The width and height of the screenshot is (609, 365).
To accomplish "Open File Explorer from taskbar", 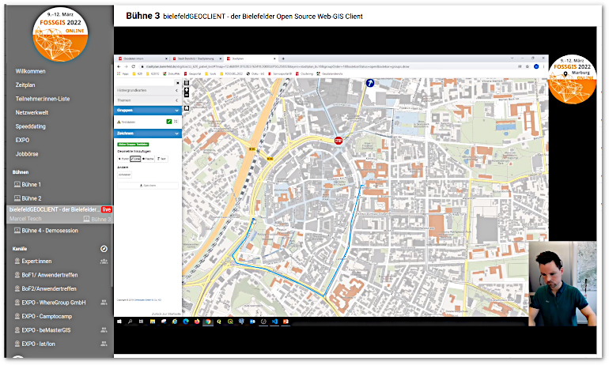I will point(152,322).
